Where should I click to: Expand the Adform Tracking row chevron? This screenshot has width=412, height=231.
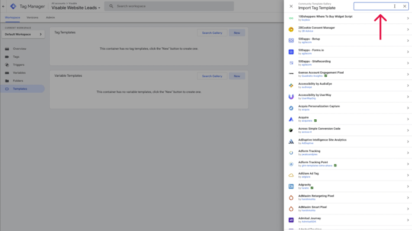(x=408, y=153)
